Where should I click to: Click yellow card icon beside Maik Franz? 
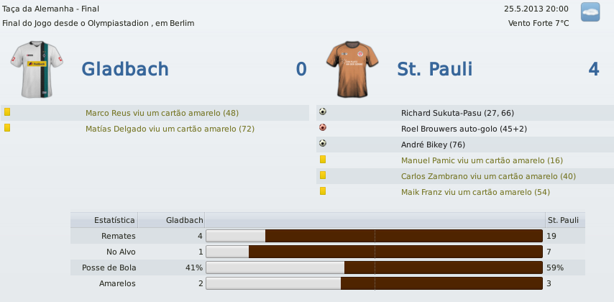323,191
